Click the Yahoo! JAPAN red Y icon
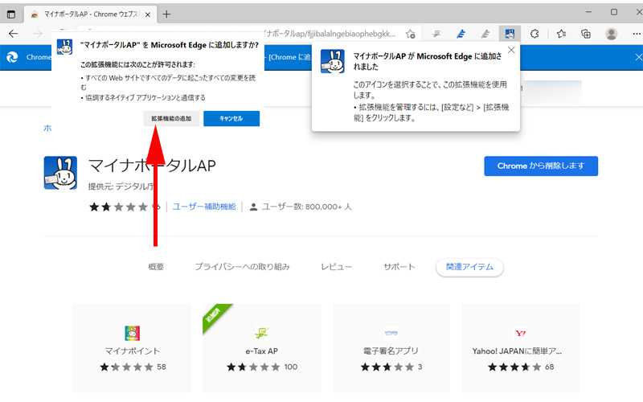The height and width of the screenshot is (402, 643). [520, 333]
